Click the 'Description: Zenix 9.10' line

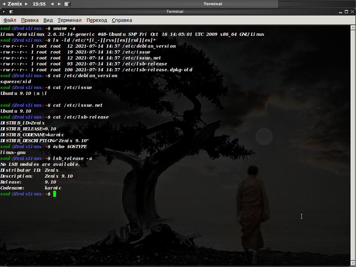37,176
